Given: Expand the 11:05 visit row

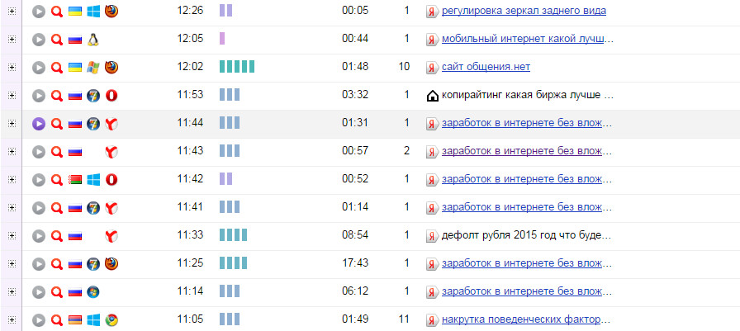Looking at the screenshot, I should point(12,320).
